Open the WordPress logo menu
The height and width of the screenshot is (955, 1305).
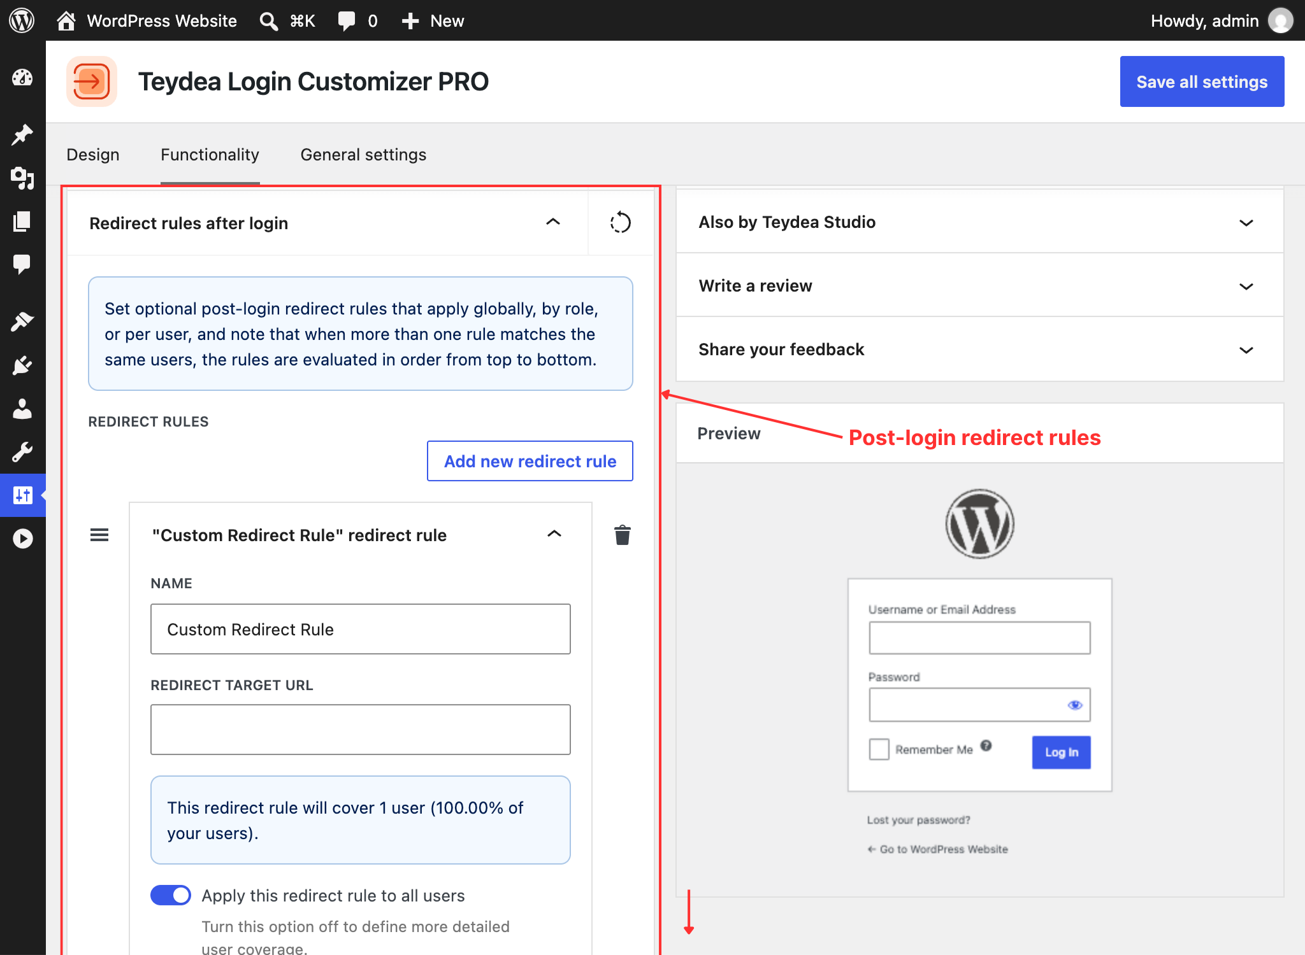click(x=22, y=20)
